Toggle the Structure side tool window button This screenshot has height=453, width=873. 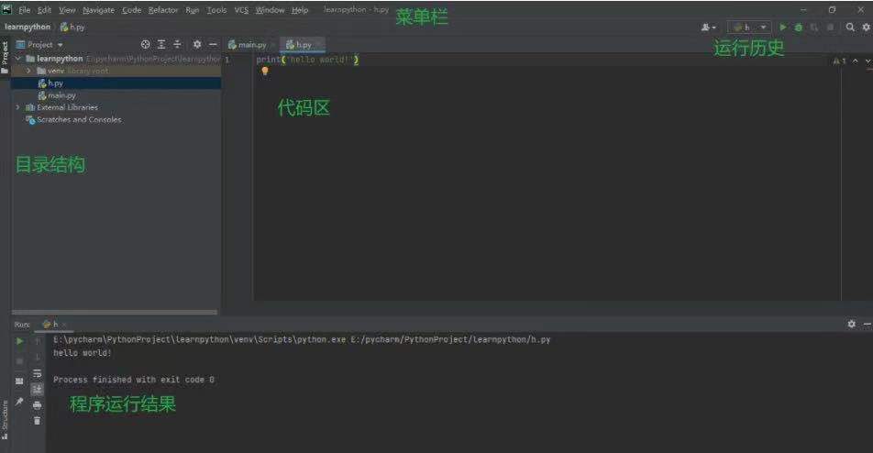tap(5, 420)
